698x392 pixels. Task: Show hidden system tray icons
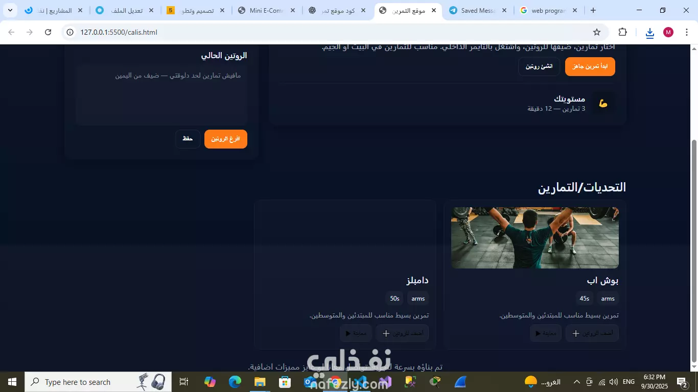pyautogui.click(x=576, y=382)
